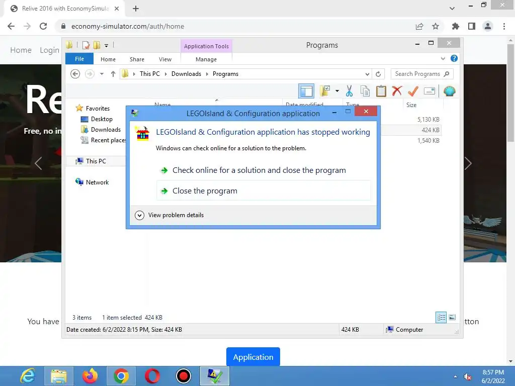Image resolution: width=515 pixels, height=386 pixels.
Task: Click the Home link on the website
Action: 21,50
